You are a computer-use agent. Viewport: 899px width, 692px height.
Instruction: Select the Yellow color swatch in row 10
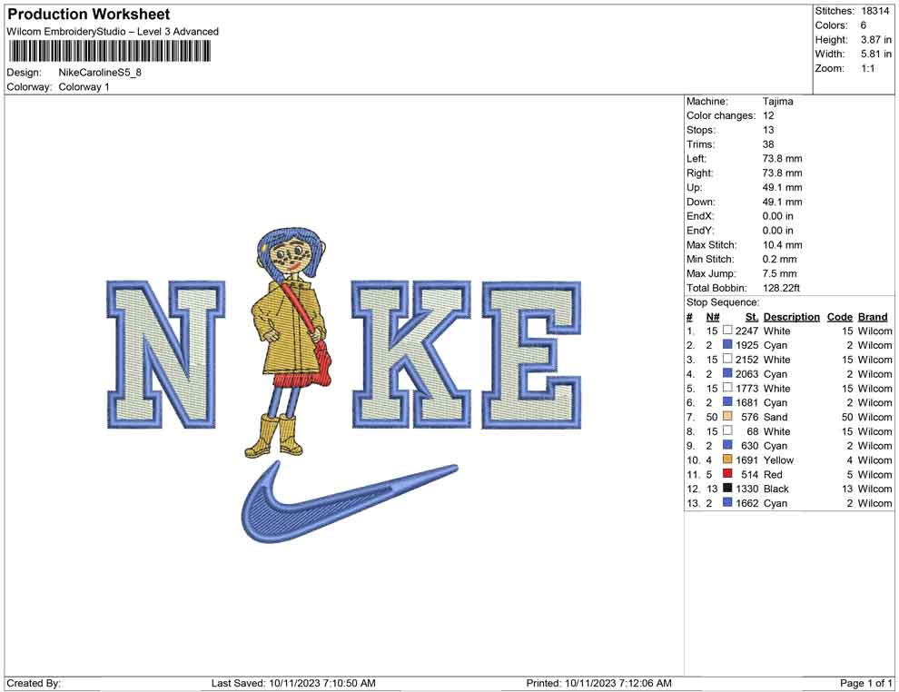tap(727, 460)
